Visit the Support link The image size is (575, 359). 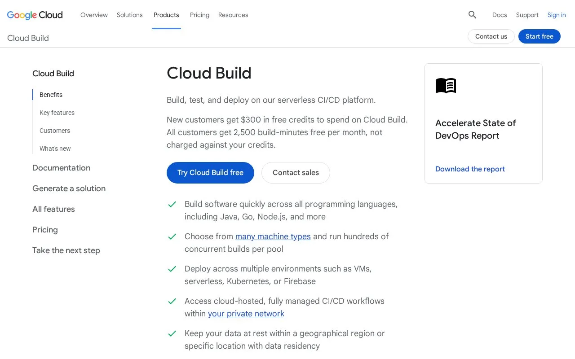[x=527, y=15]
